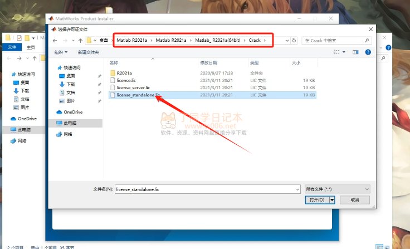The image size is (410, 249).
Task: Click the license_server.lic file icon
Action: pos(113,87)
